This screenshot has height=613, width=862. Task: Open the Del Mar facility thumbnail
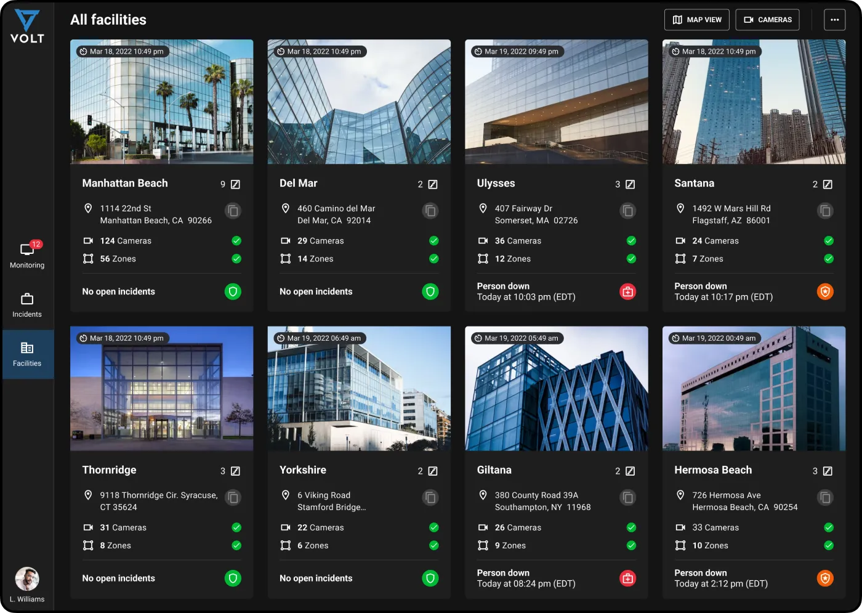[x=359, y=102]
